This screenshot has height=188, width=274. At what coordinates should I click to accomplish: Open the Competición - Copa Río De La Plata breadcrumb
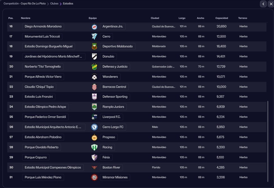point(24,4)
